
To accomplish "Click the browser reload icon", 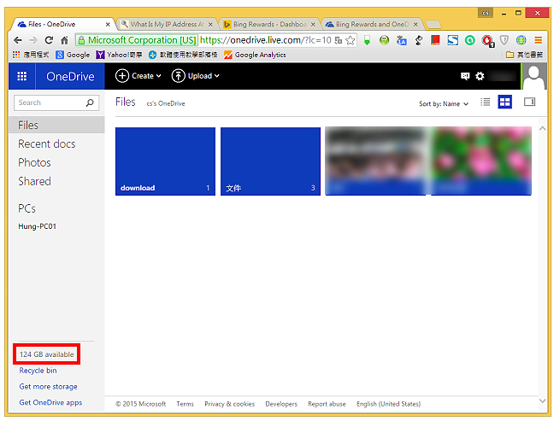I will (x=49, y=40).
